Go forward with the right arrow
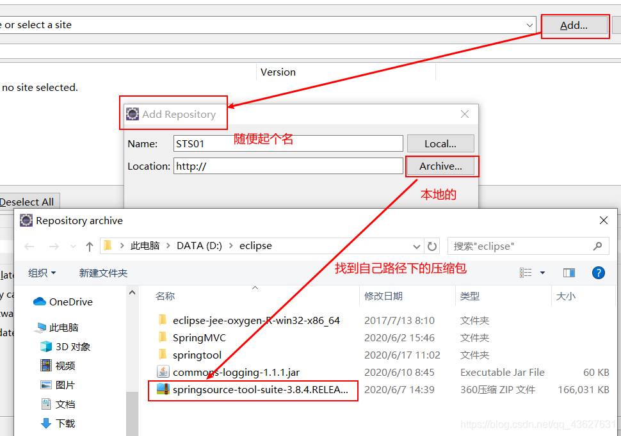 pos(54,246)
